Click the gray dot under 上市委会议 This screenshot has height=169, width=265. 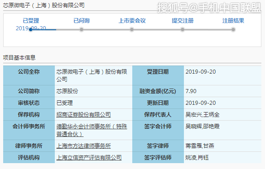coord(132,30)
